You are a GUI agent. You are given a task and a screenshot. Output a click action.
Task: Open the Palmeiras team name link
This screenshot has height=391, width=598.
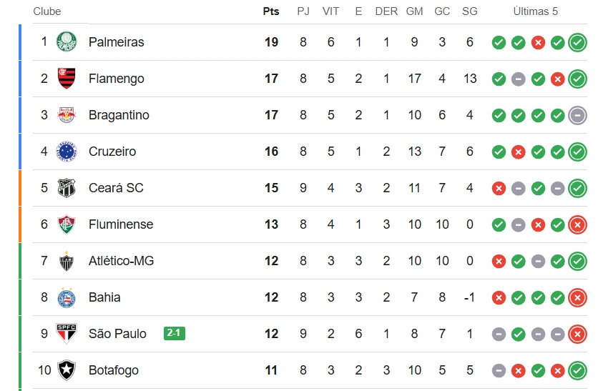coord(117,42)
